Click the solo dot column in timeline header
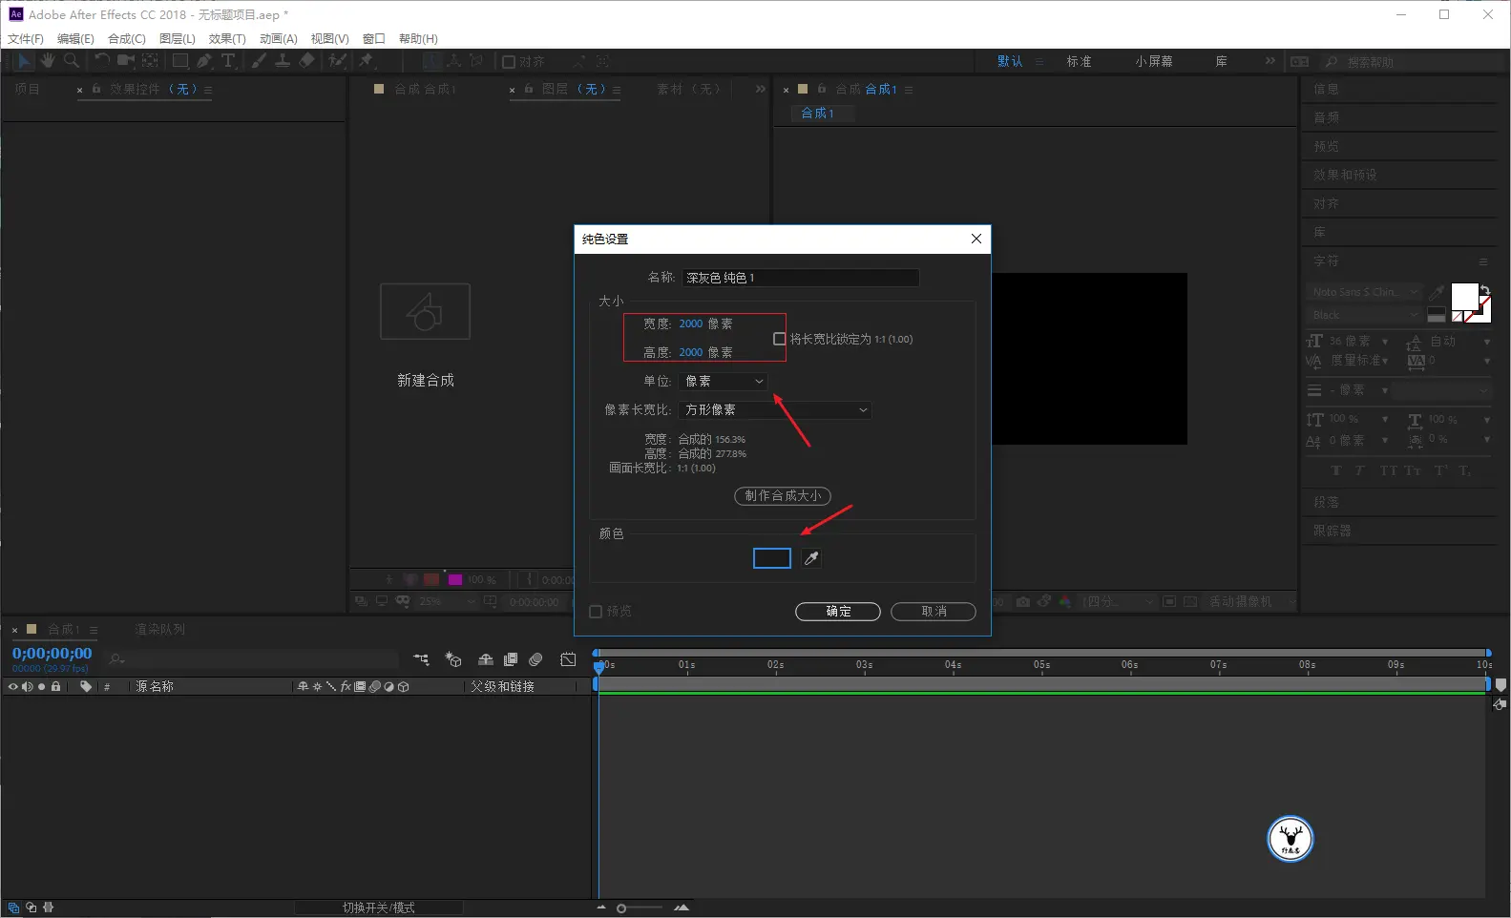 pyautogui.click(x=41, y=686)
